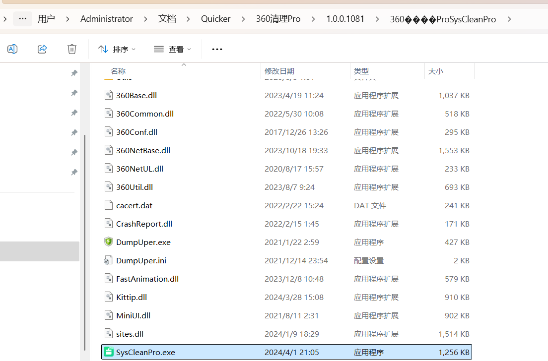Expand the chevron after Quicker in breadcrumb
Viewport: 548px width, 361px height.
[x=243, y=19]
